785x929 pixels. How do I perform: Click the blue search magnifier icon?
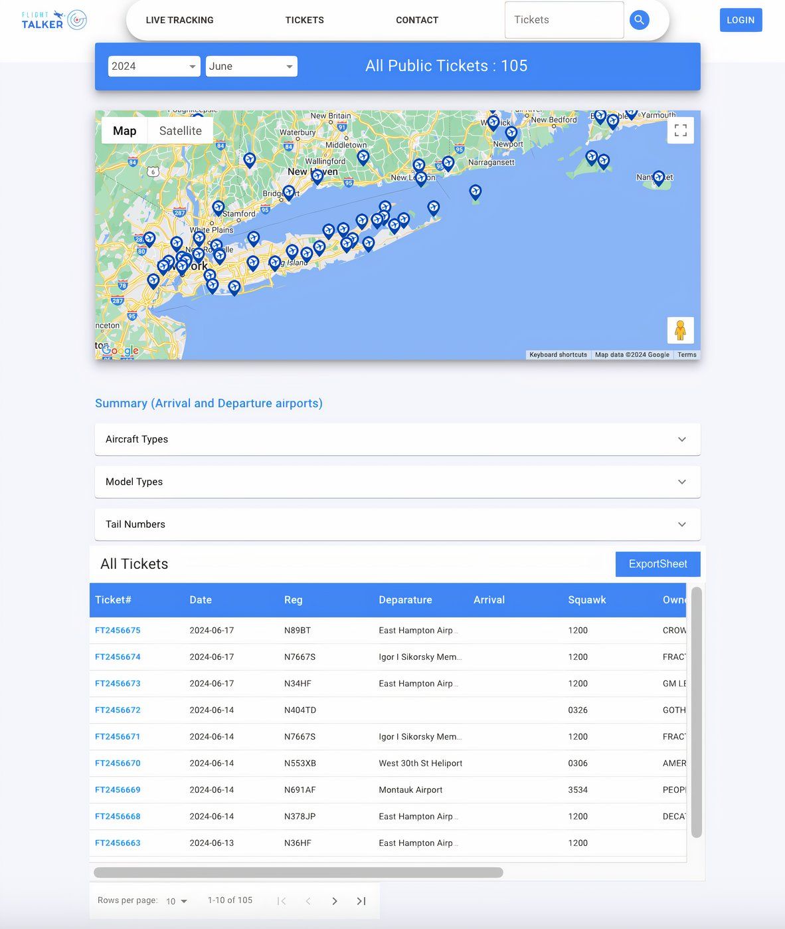click(639, 20)
